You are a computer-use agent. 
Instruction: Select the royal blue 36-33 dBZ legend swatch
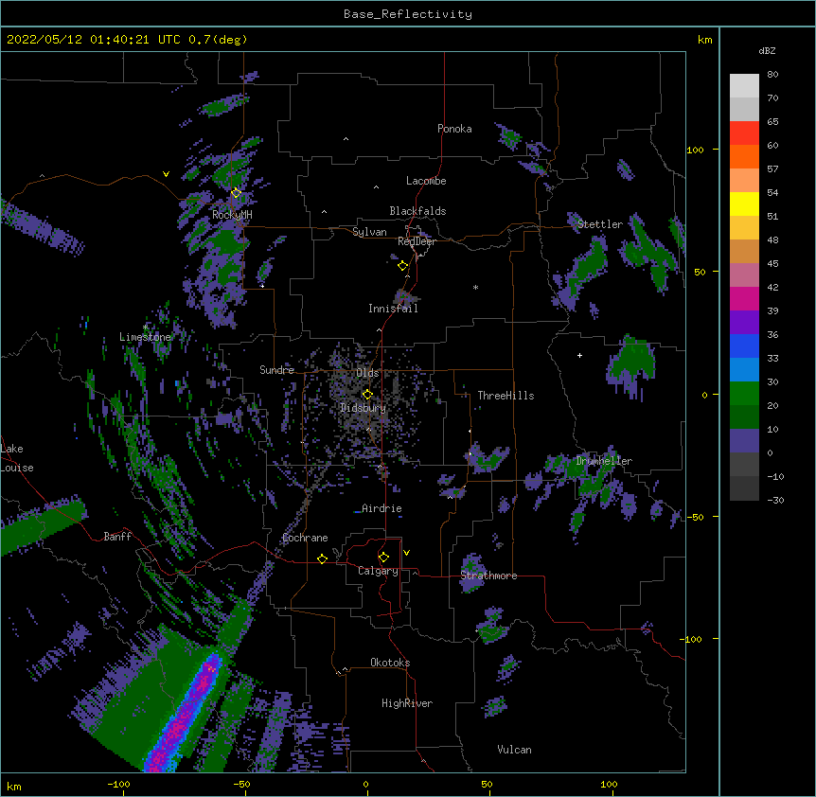pos(744,346)
